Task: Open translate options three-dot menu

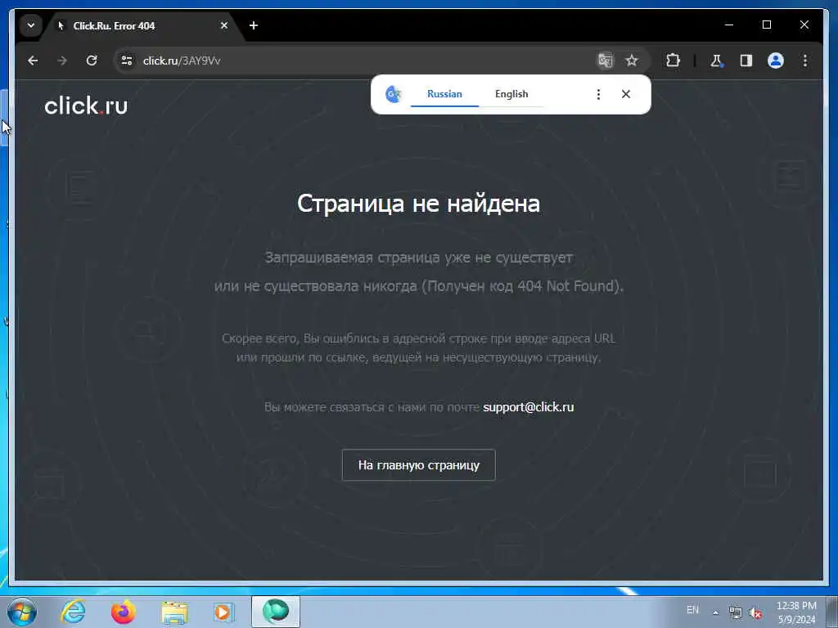Action: coord(598,95)
